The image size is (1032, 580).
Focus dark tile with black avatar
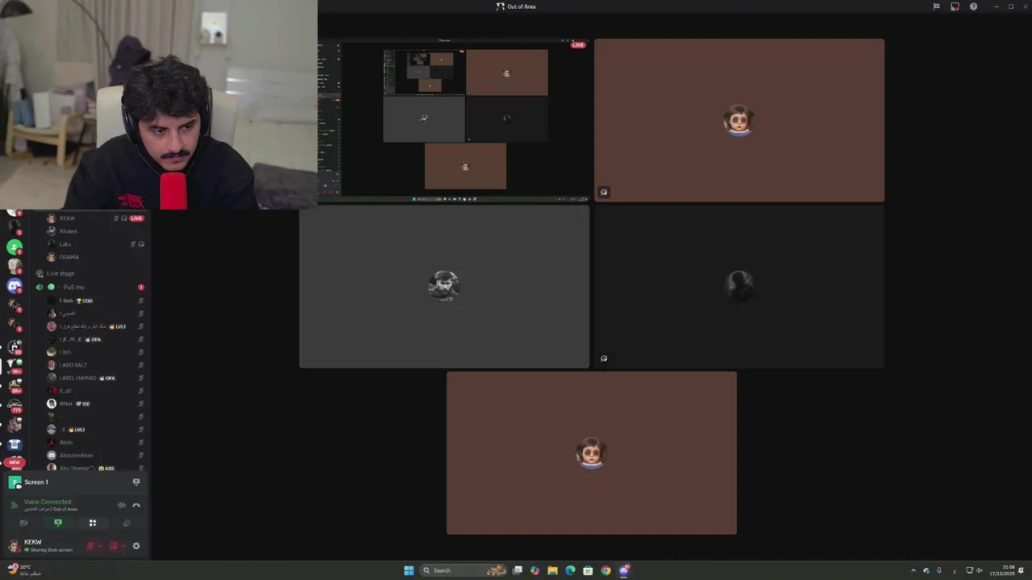[x=739, y=287]
